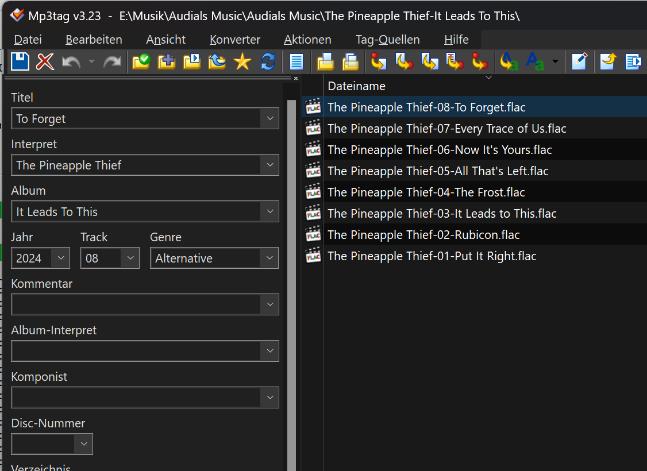647x471 pixels.
Task: Expand the Album-Interpret dropdown arrow
Action: [x=270, y=352]
